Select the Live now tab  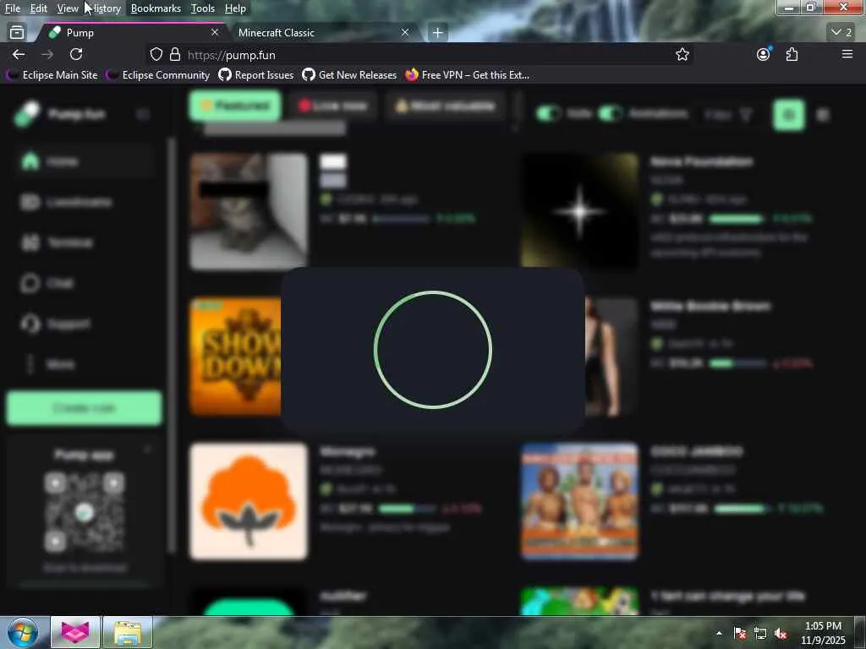(x=333, y=106)
